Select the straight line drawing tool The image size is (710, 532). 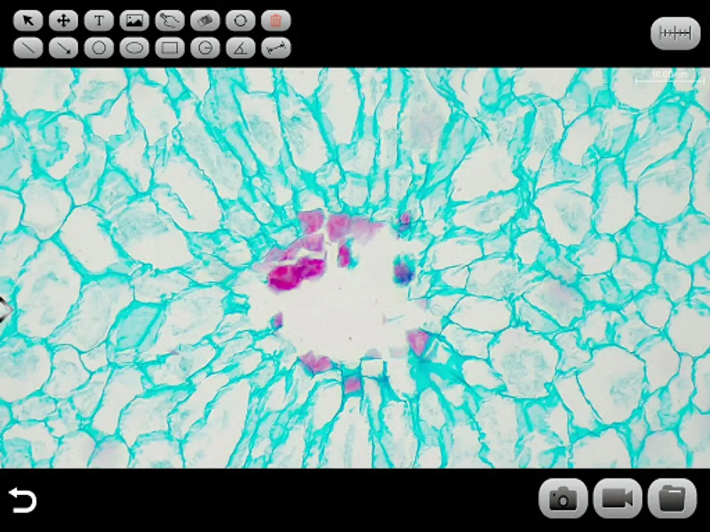click(x=28, y=48)
